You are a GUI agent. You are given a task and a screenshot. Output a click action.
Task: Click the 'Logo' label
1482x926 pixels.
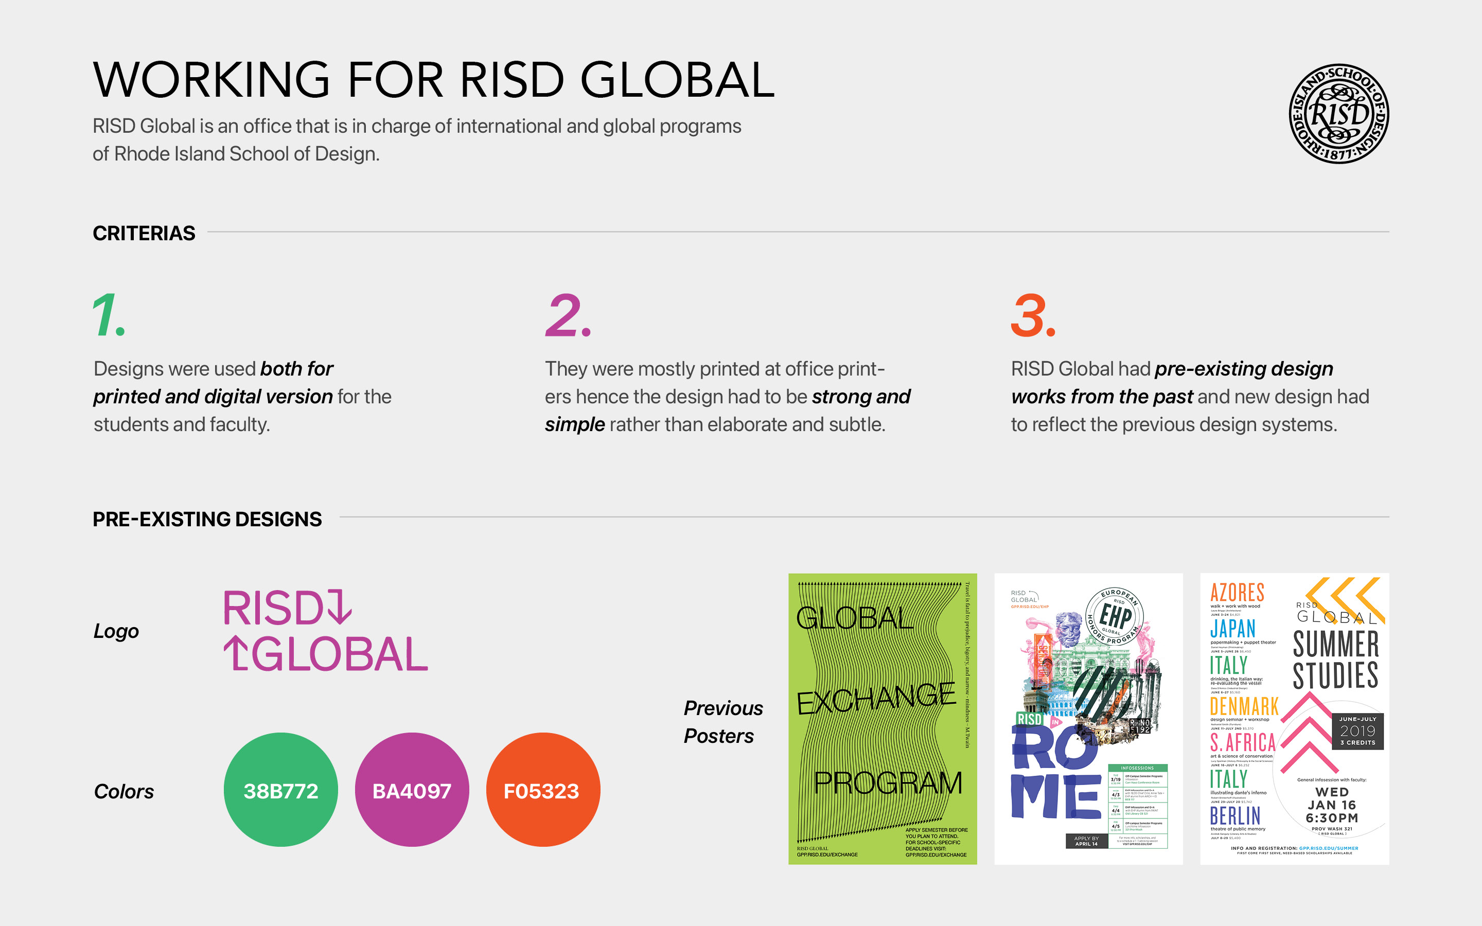click(x=116, y=631)
